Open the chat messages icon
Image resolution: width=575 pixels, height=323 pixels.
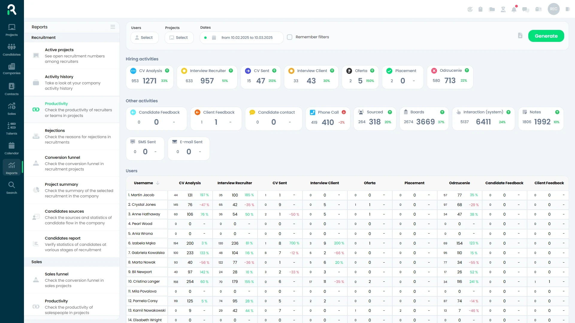(x=526, y=9)
